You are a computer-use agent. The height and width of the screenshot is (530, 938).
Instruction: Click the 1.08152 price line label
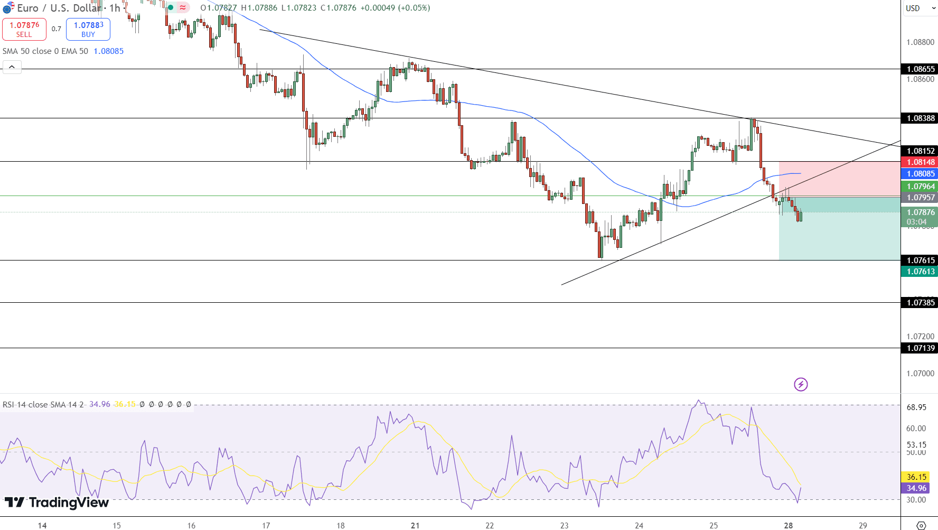(x=920, y=151)
